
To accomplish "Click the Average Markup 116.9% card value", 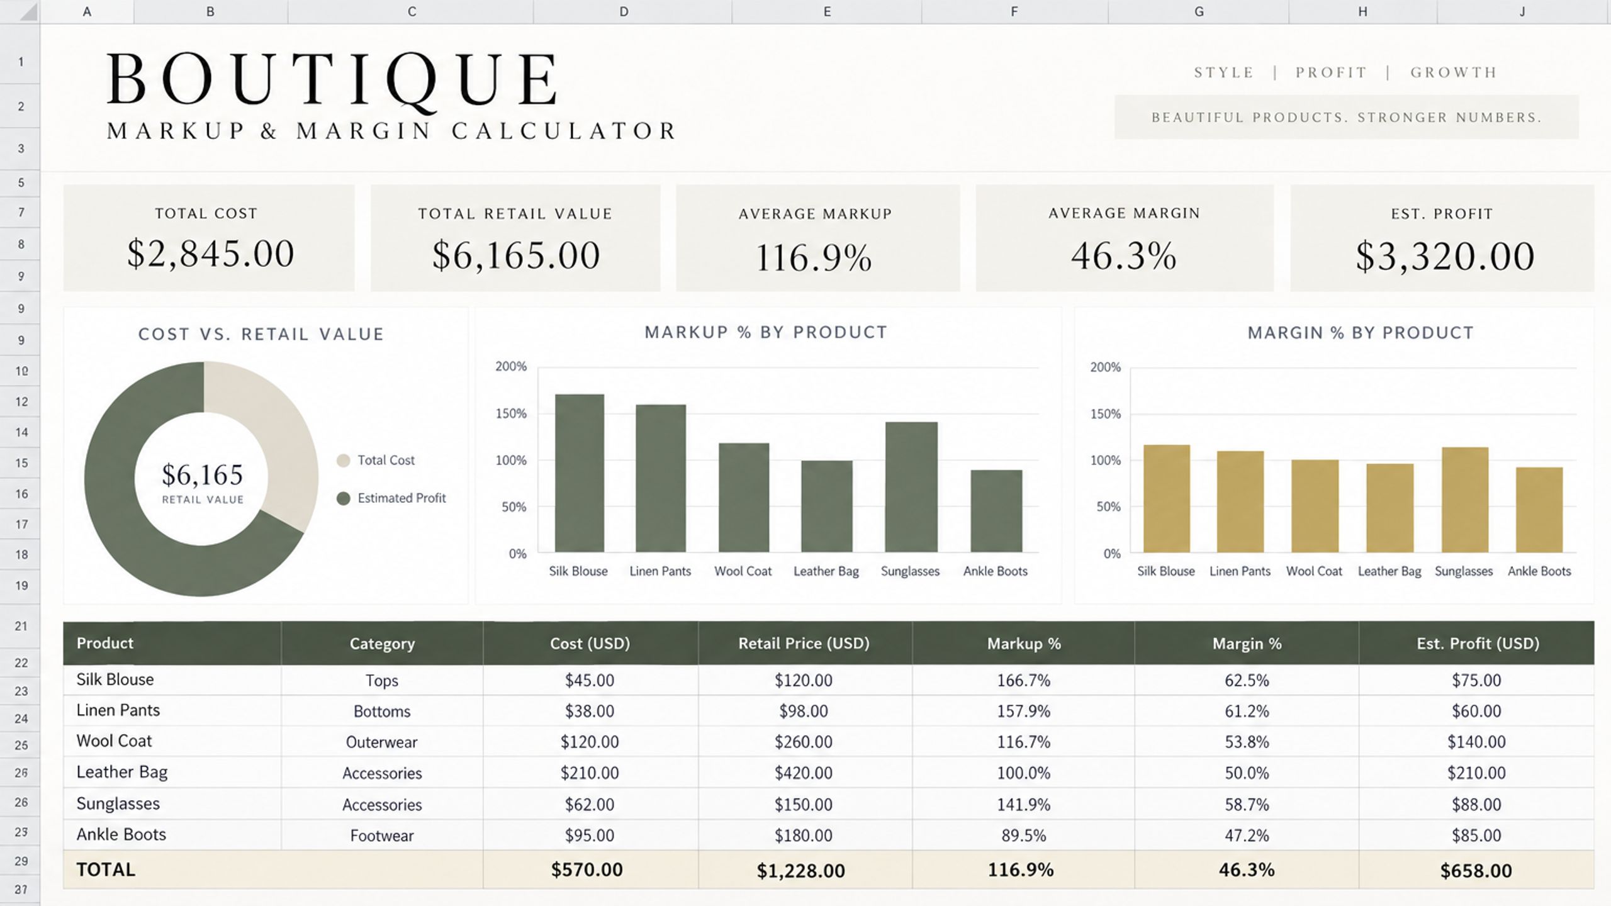I will pyautogui.click(x=814, y=258).
